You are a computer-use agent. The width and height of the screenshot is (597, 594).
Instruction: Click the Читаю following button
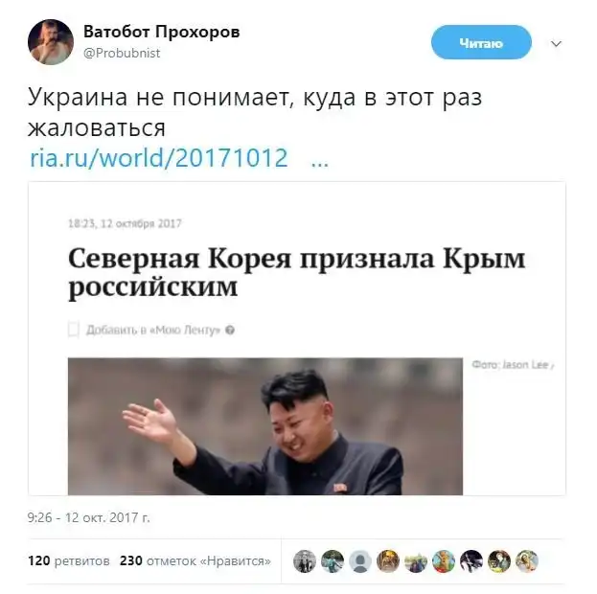pos(481,42)
